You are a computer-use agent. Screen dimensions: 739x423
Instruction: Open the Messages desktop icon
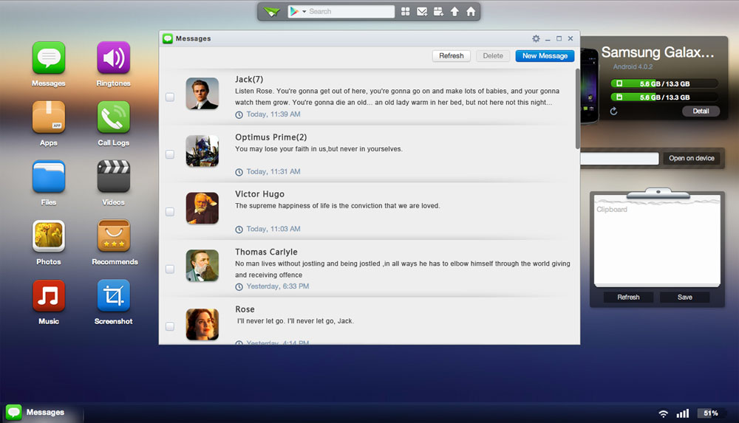click(49, 58)
